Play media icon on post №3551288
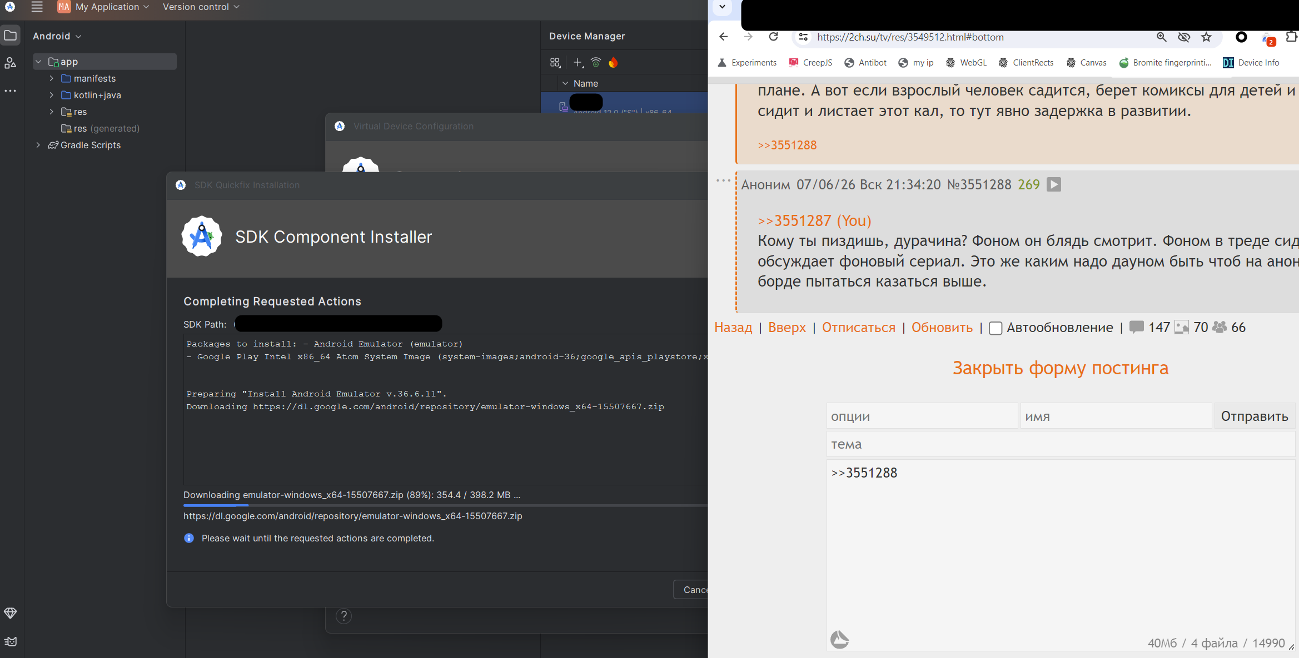 coord(1054,184)
